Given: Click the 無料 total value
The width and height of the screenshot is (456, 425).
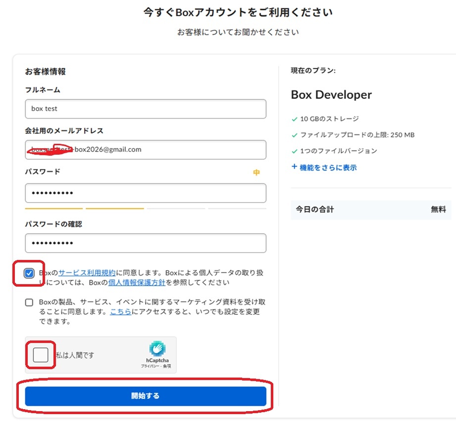Looking at the screenshot, I should coord(438,210).
